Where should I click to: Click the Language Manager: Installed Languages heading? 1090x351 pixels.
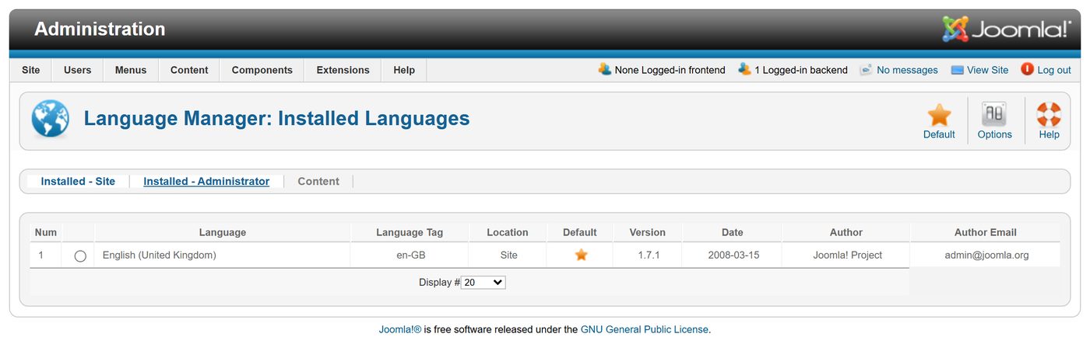pos(277,118)
